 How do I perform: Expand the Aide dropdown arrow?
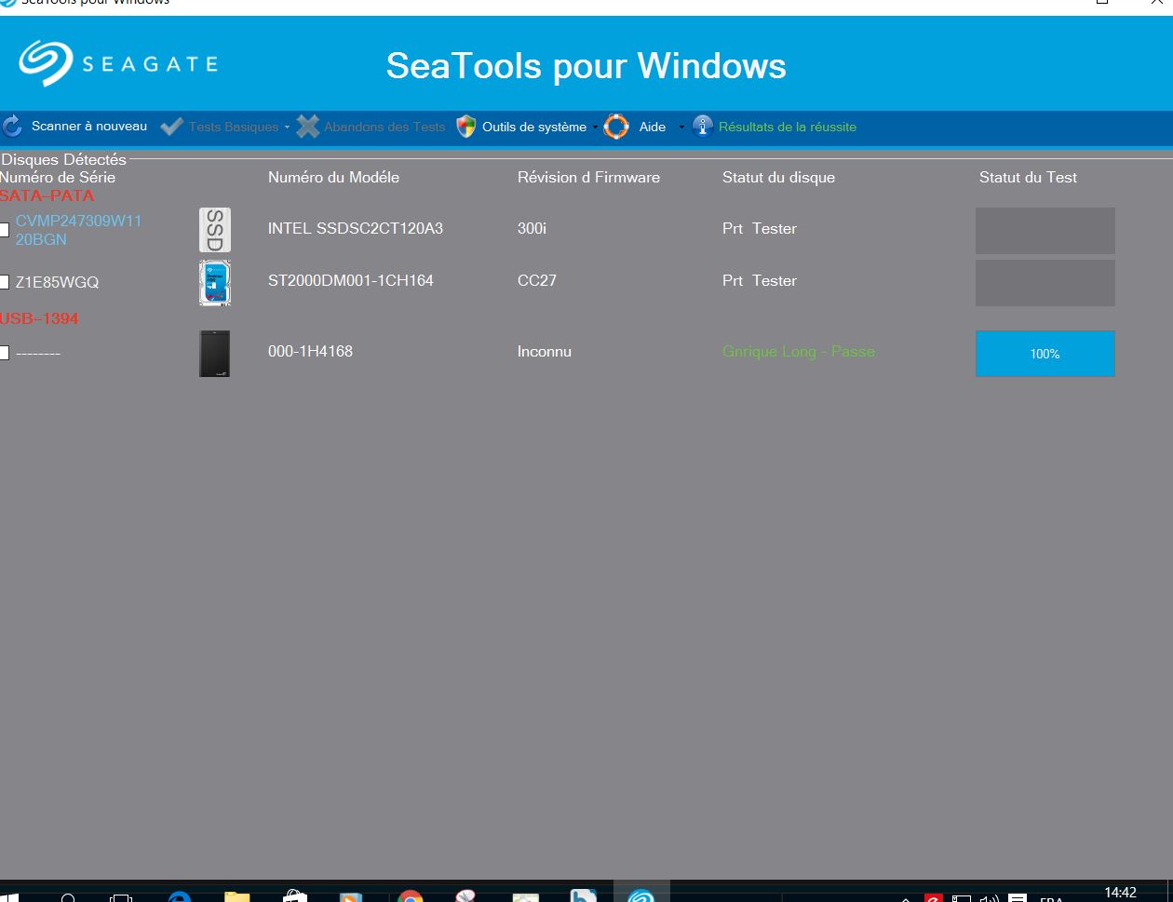pos(681,128)
